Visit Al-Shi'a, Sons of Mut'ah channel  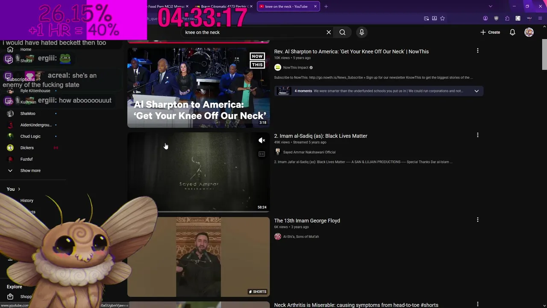(x=301, y=237)
